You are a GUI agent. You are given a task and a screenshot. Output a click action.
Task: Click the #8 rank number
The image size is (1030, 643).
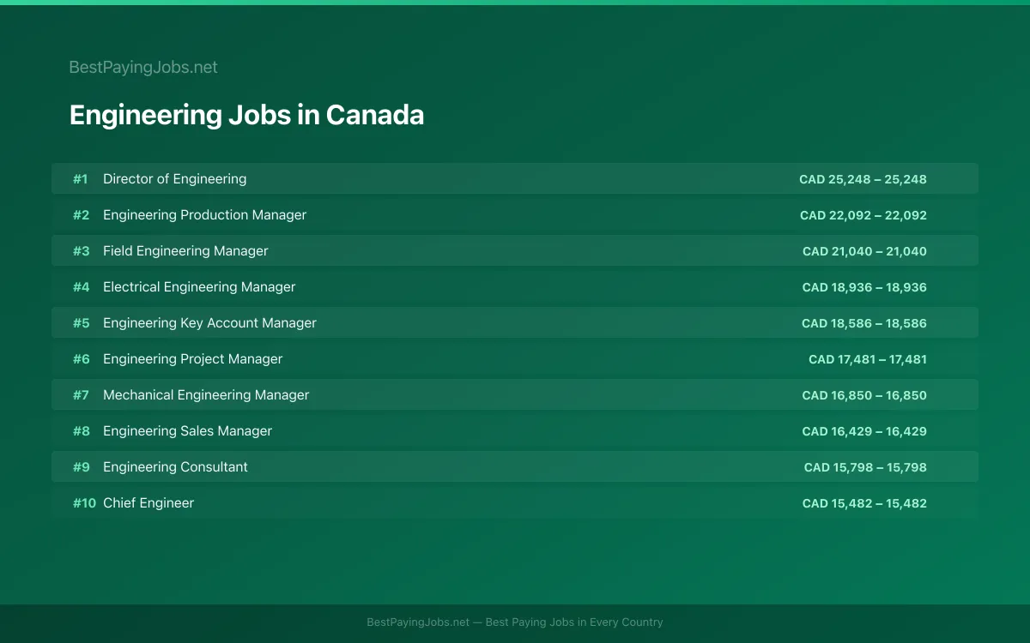coord(81,431)
